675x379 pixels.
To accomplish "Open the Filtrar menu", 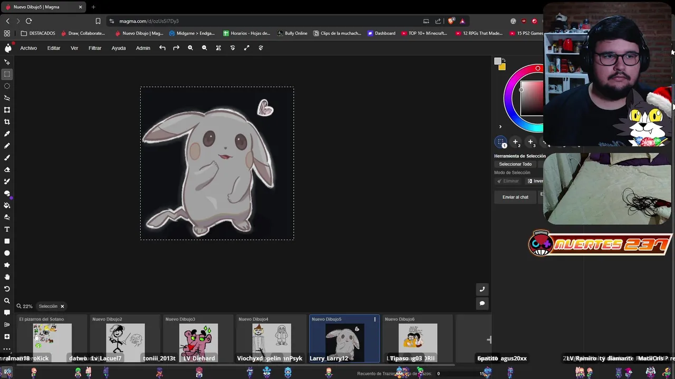I will (95, 48).
